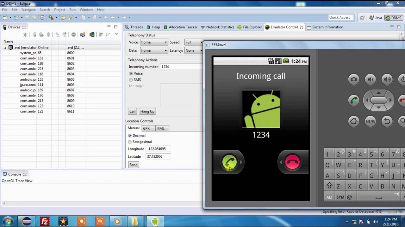Viewport: 405px width, 227px height.
Task: Click the Longitude input field
Action: click(x=158, y=149)
